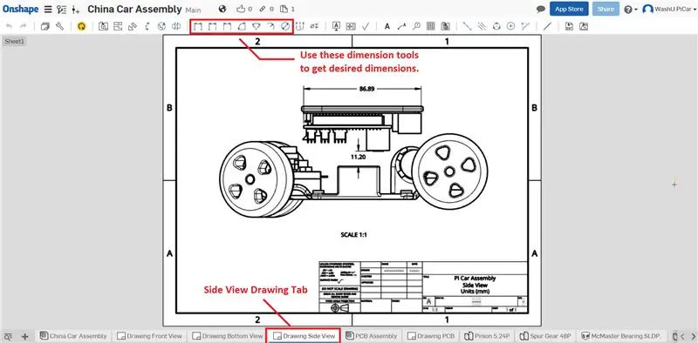Click the App Store button
The height and width of the screenshot is (343, 698).
pyautogui.click(x=569, y=9)
